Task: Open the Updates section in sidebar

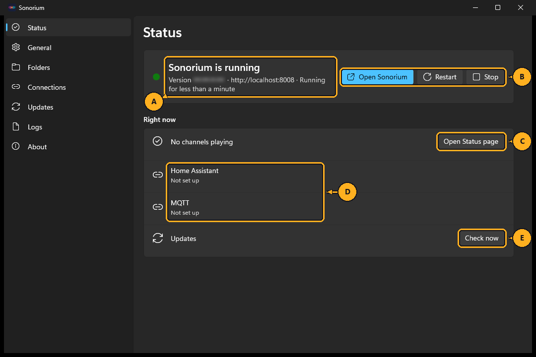Action: 68,107
